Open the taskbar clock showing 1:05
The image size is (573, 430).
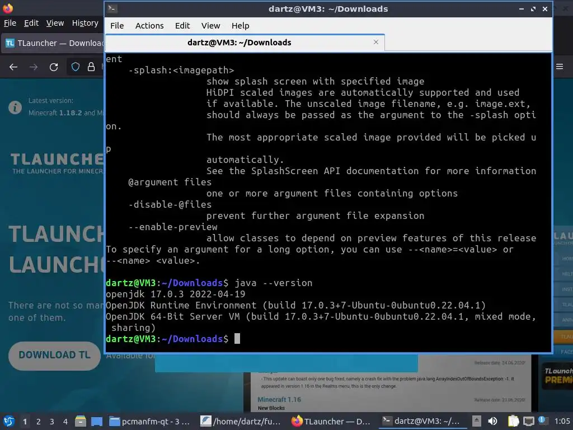pyautogui.click(x=562, y=421)
